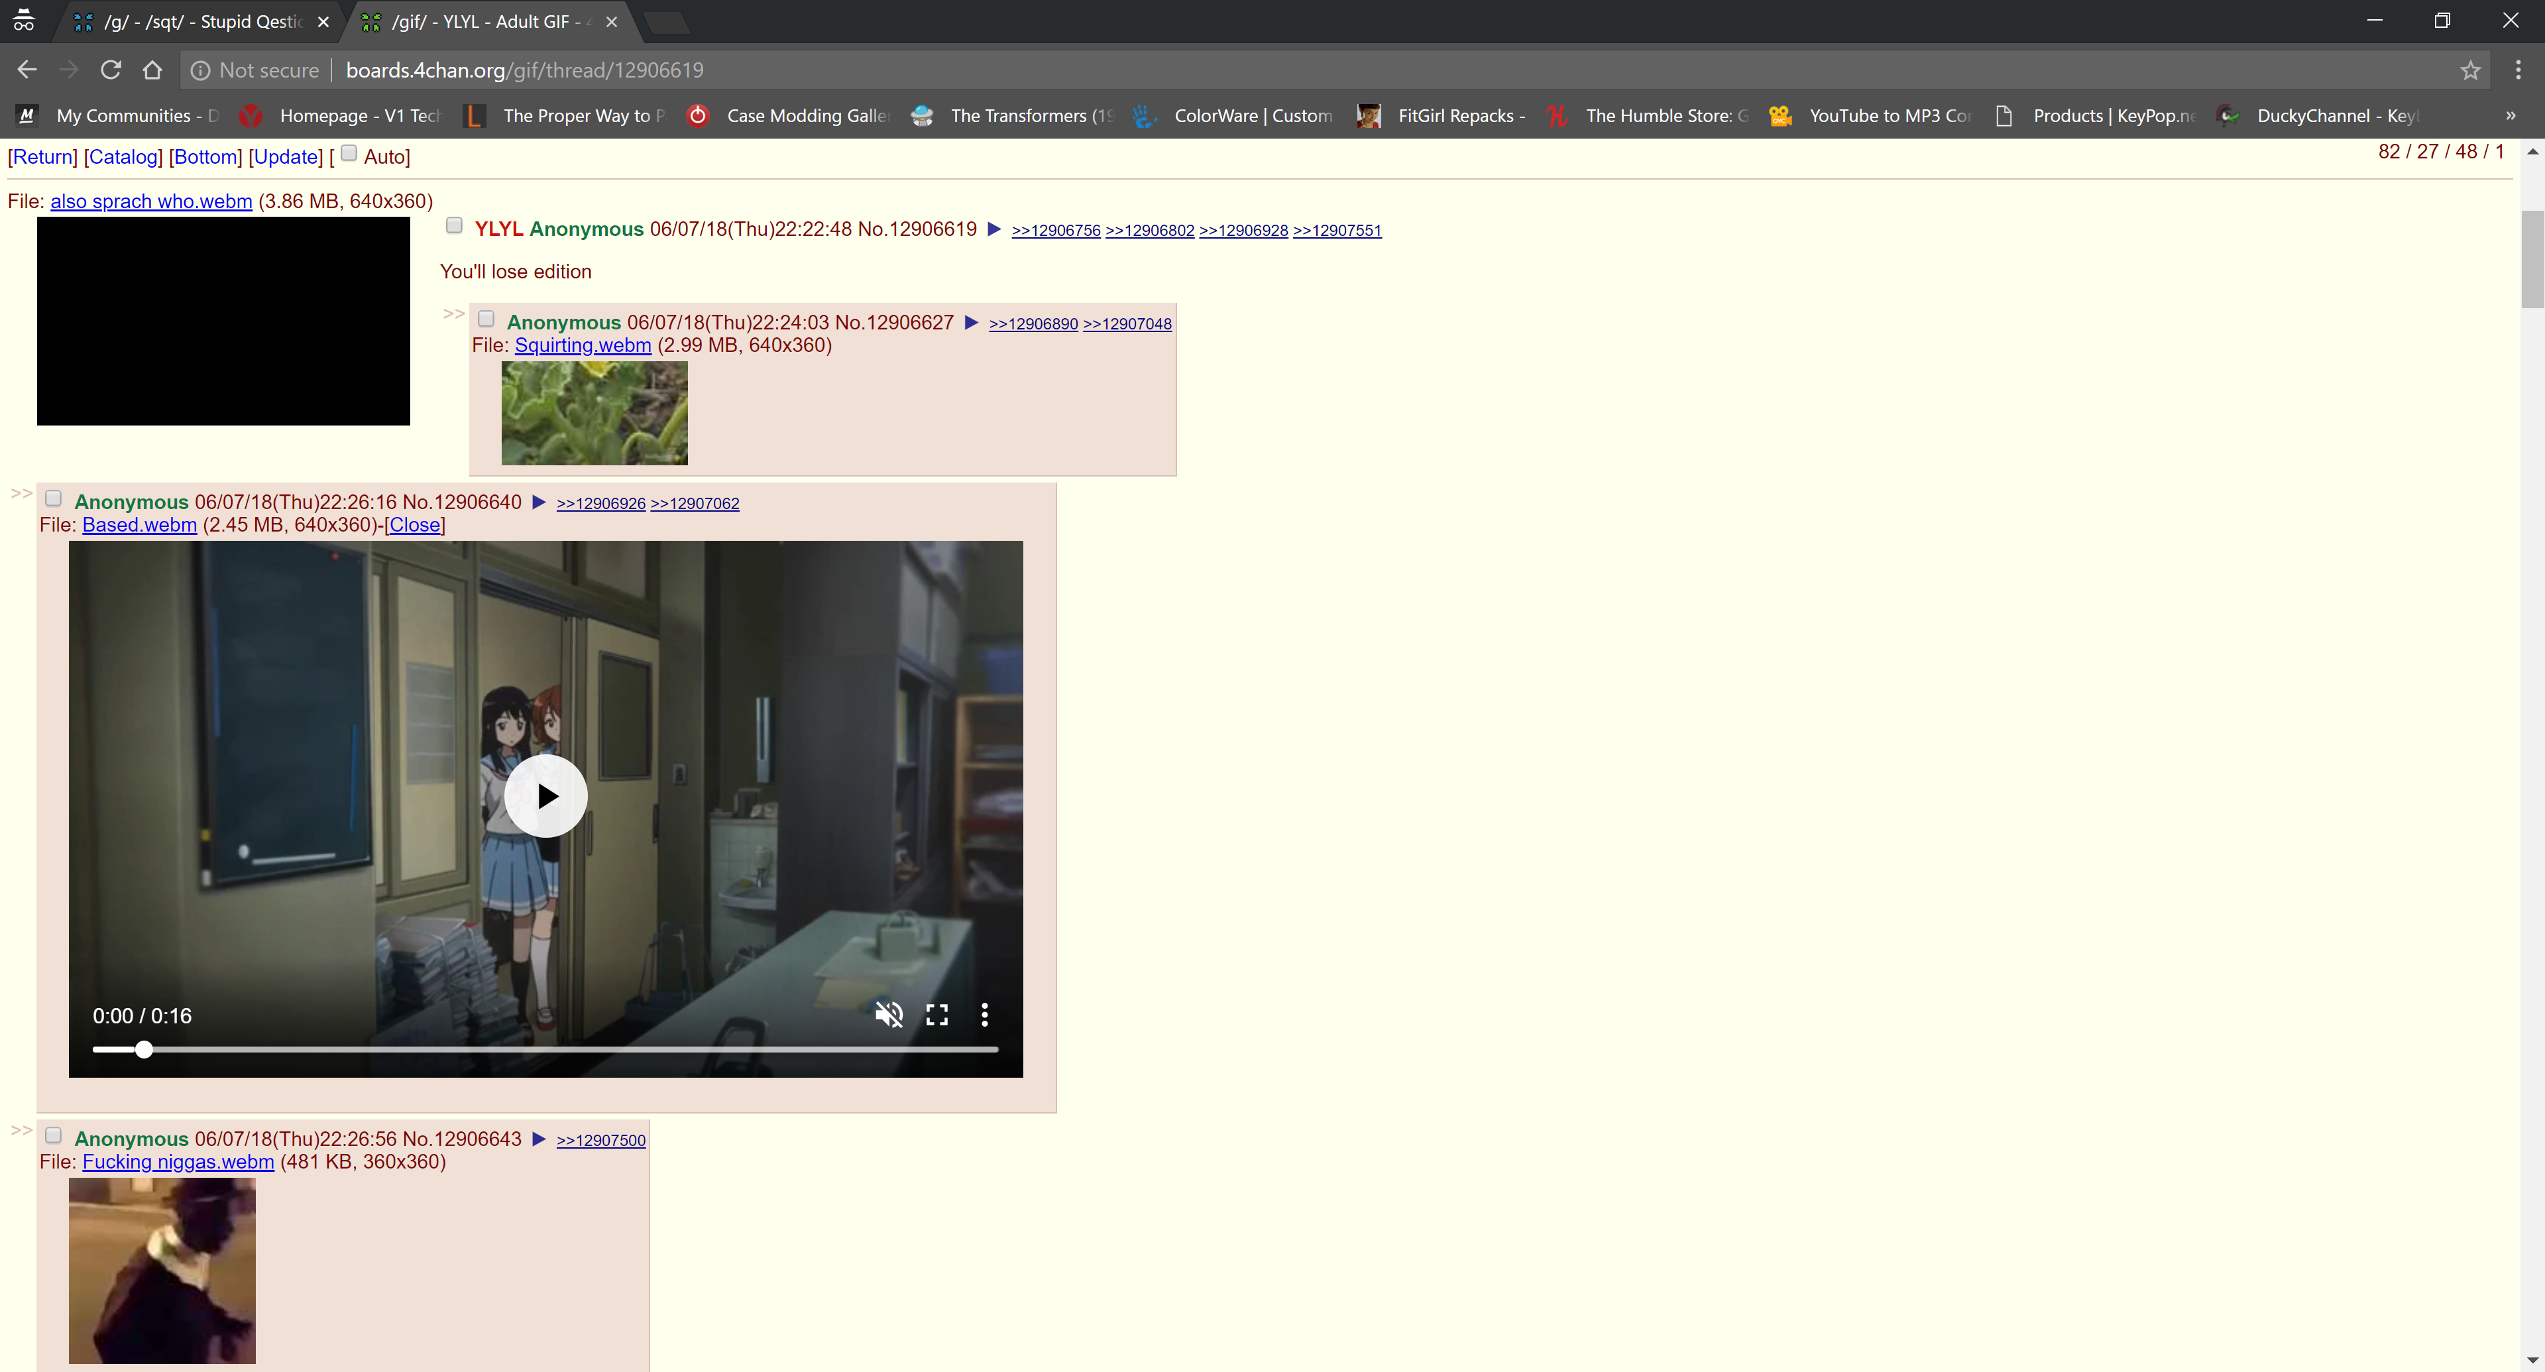
Task: Open The Proper Way bookmark
Action: (x=565, y=115)
